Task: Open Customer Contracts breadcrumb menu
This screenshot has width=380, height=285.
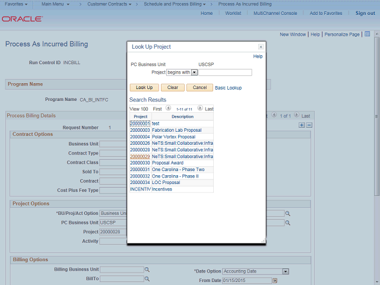Action: click(x=109, y=4)
